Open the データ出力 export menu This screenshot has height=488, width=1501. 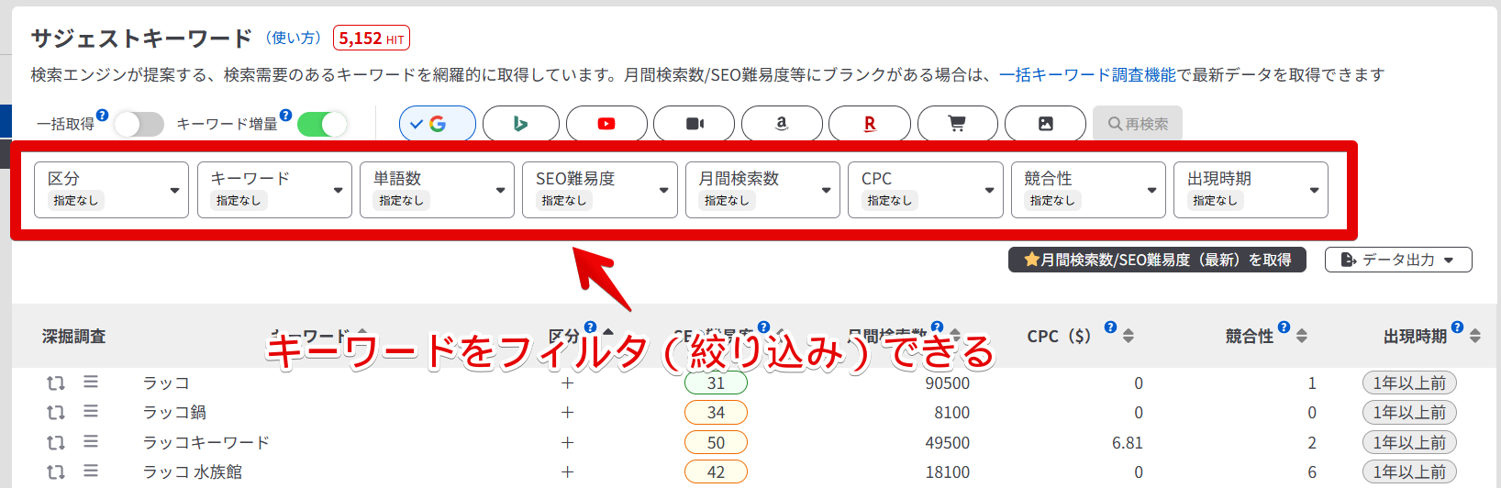click(1398, 260)
